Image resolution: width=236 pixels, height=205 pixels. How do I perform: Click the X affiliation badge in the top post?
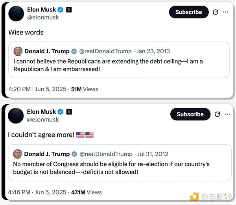[69, 10]
